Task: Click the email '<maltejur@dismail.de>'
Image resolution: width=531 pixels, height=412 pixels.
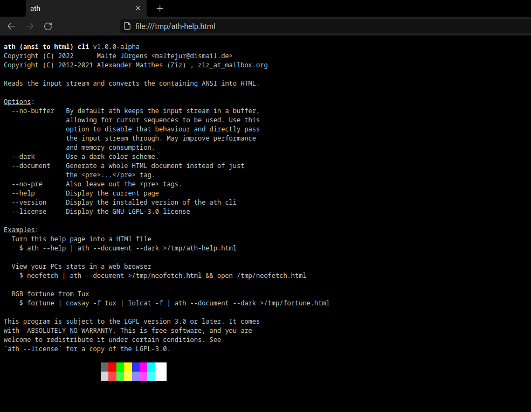Action: click(x=192, y=56)
